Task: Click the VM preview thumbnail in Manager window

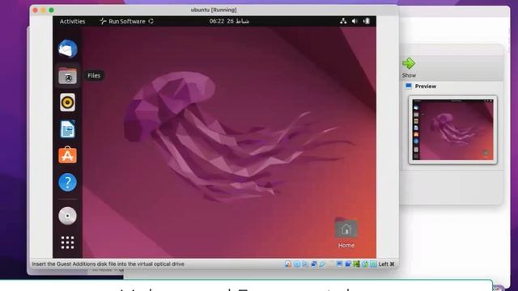Action: tap(452, 129)
